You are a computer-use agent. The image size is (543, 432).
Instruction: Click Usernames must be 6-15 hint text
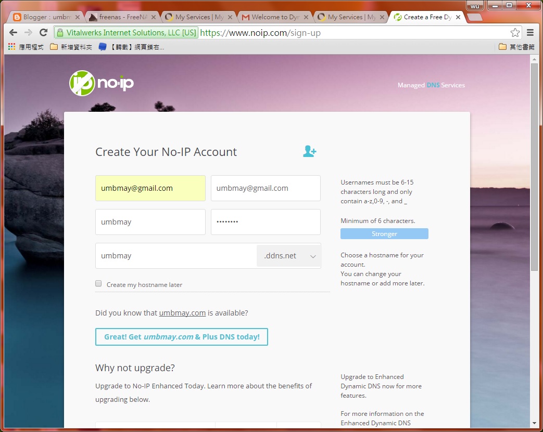(x=377, y=192)
